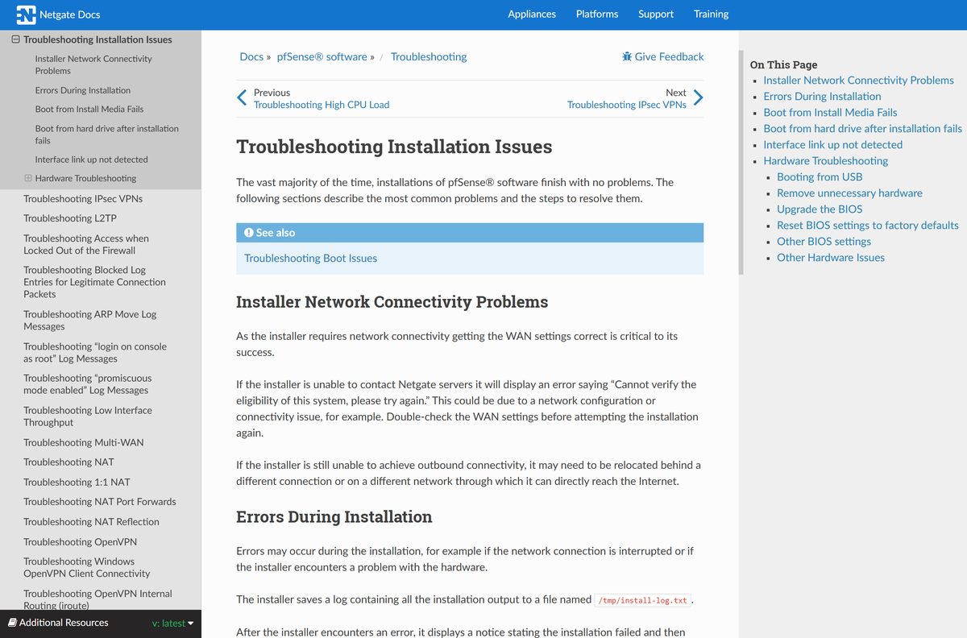Open sidebar Troubleshooting L2TP
Viewport: 967px width, 638px height.
pos(70,218)
